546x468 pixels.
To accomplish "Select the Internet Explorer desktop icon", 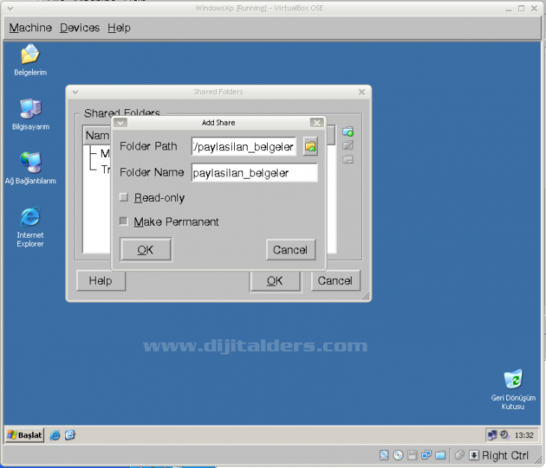I will tap(31, 227).
